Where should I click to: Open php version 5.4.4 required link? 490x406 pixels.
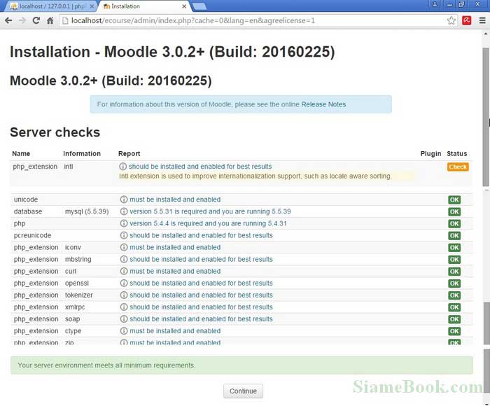pyautogui.click(x=208, y=223)
